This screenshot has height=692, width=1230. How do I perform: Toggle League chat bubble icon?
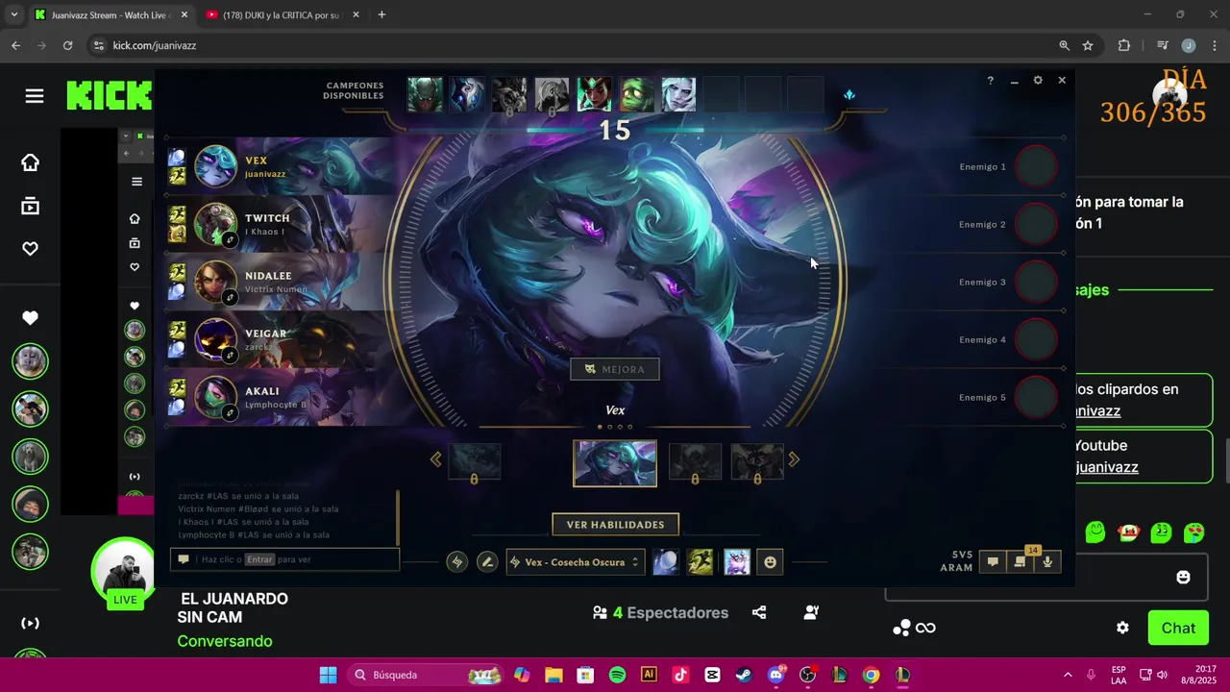click(x=993, y=562)
